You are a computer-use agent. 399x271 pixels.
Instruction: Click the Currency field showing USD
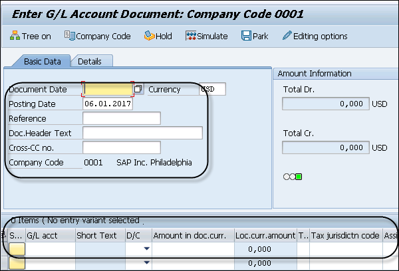click(212, 89)
